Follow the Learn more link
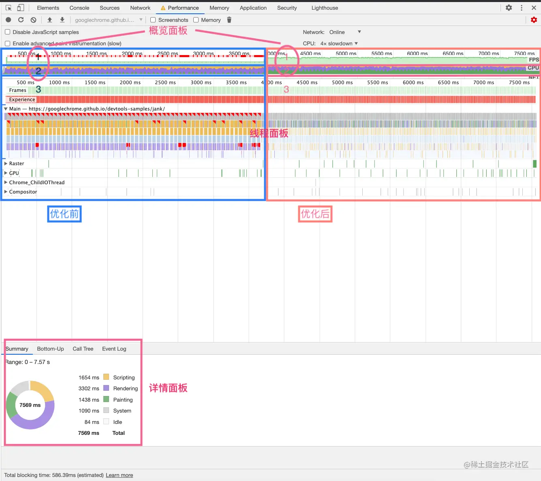 [119, 475]
